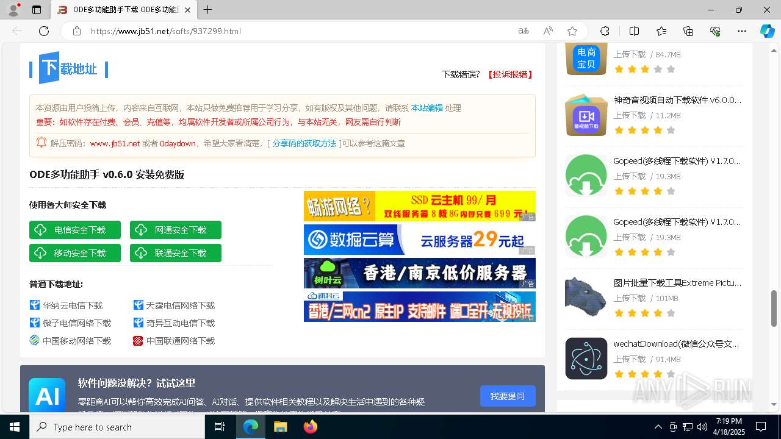Open Browser essentials heart icon
This screenshot has height=439, width=781.
tap(715, 31)
